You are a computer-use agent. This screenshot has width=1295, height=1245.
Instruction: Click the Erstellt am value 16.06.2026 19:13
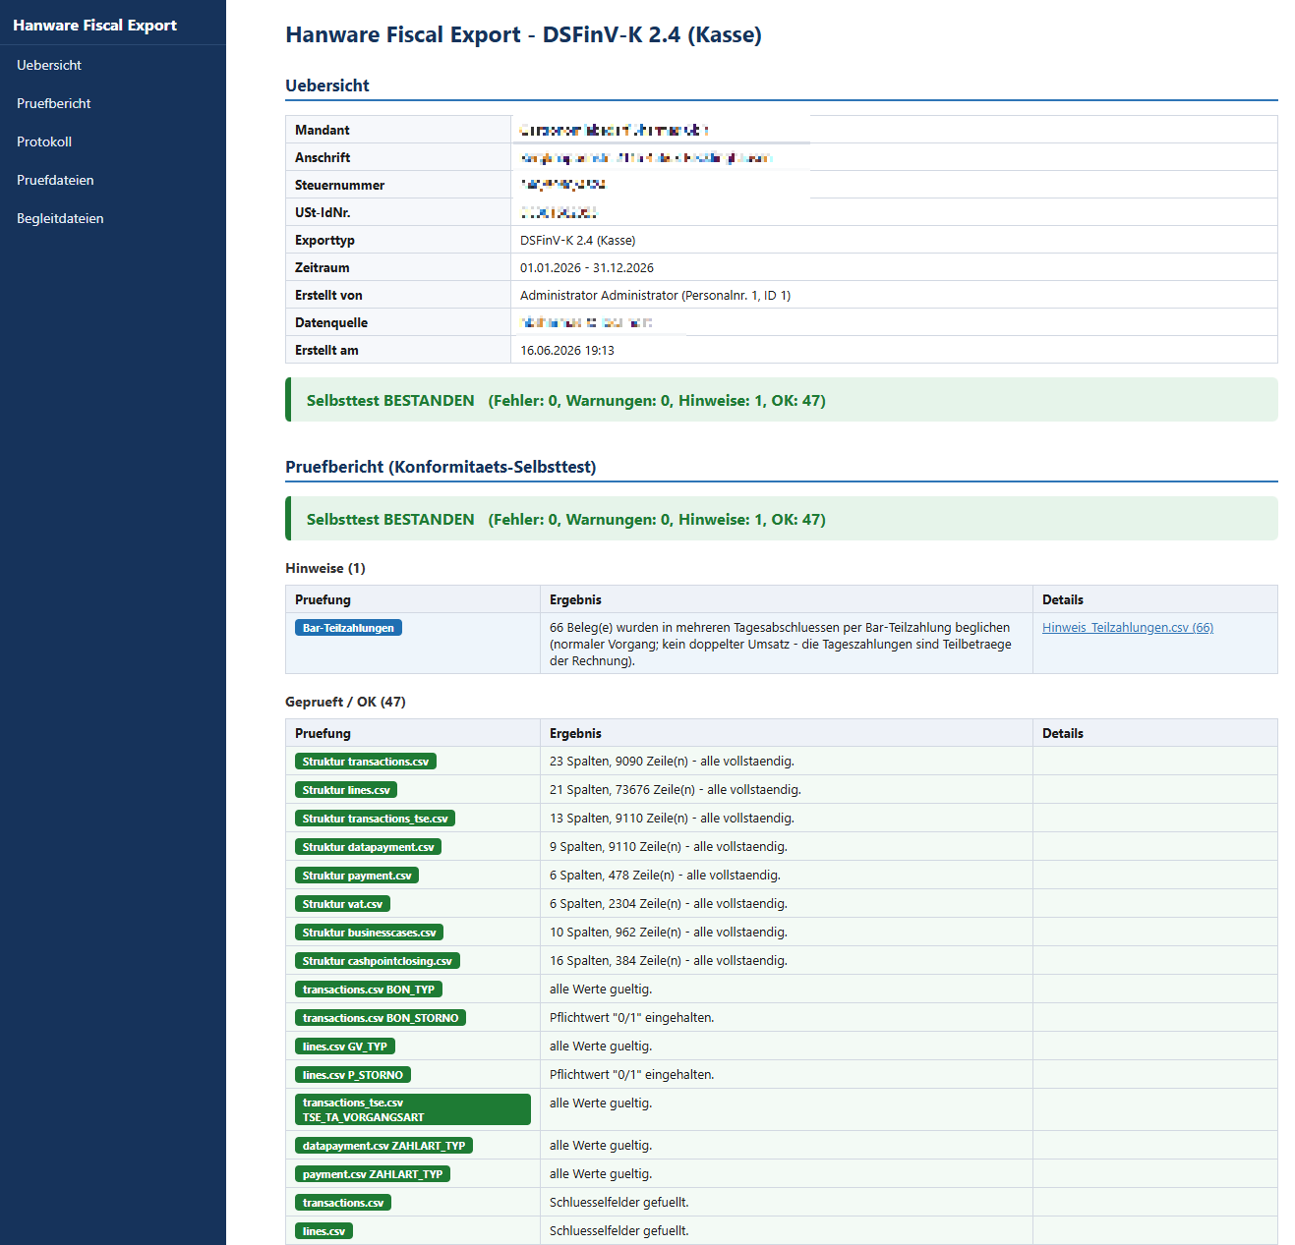(x=567, y=351)
